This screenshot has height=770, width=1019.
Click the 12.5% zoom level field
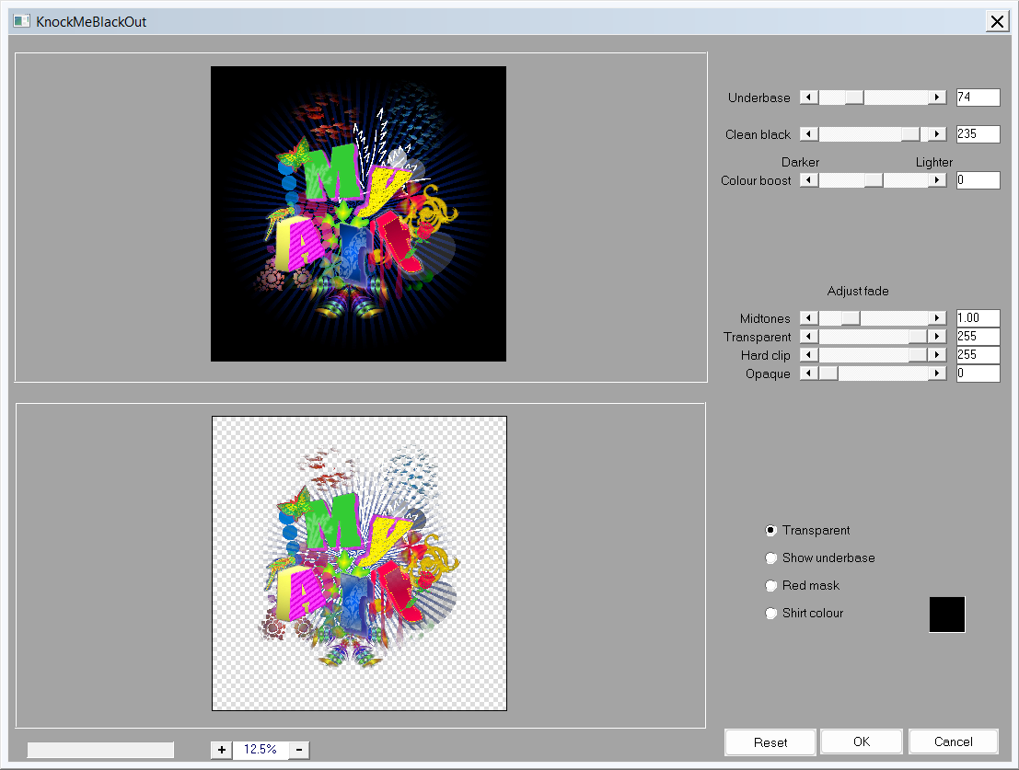coord(261,750)
